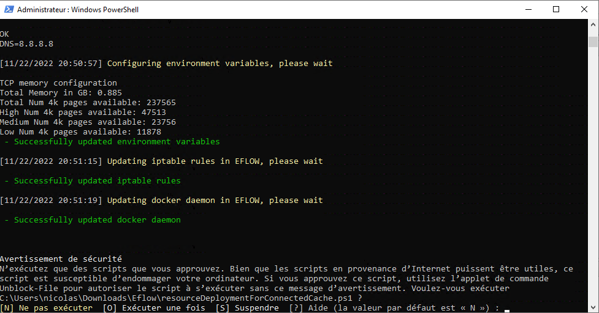Click the PowerShell icon in title bar

[x=9, y=10]
